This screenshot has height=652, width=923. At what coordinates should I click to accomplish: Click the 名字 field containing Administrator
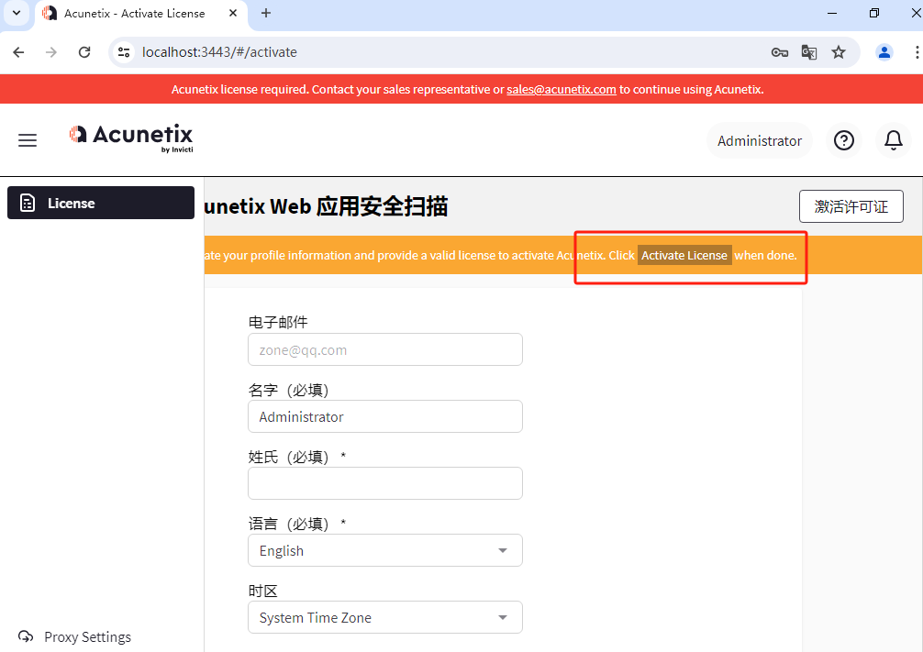tap(385, 416)
